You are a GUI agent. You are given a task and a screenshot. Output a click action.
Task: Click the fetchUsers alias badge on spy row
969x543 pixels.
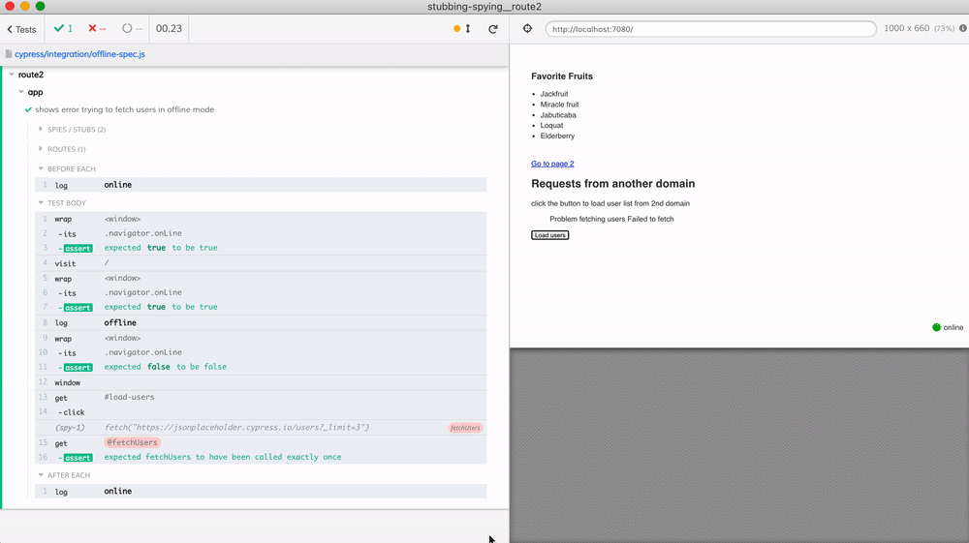click(465, 428)
